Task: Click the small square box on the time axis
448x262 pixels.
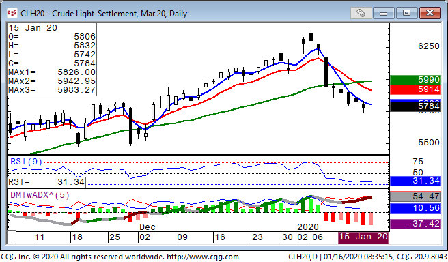Action: pos(12,237)
